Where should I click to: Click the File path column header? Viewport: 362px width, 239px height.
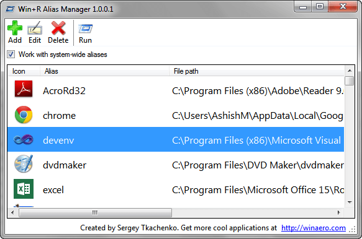click(256, 71)
